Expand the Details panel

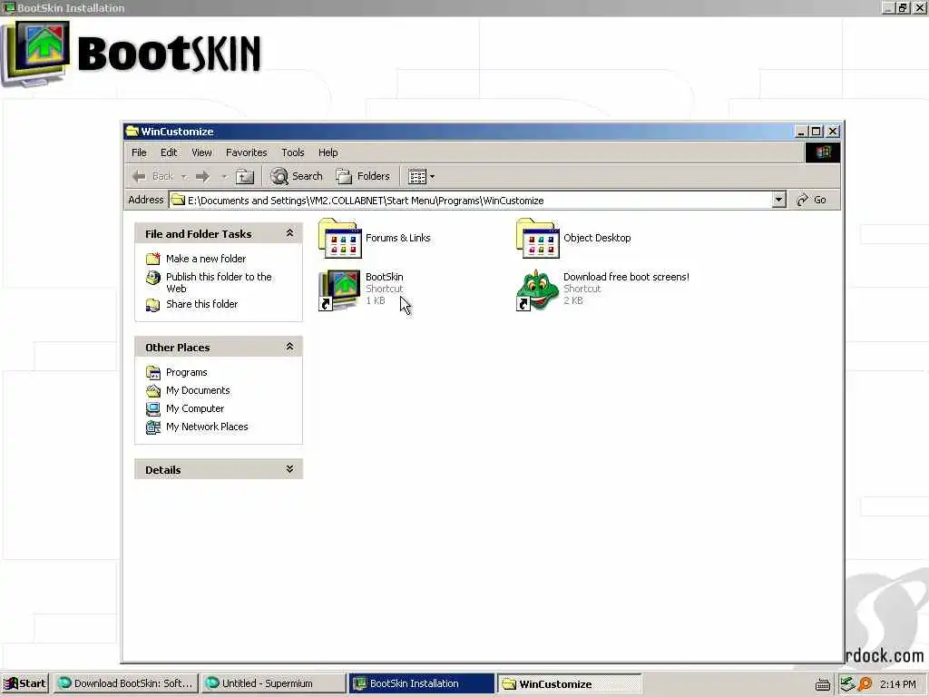[x=289, y=469]
